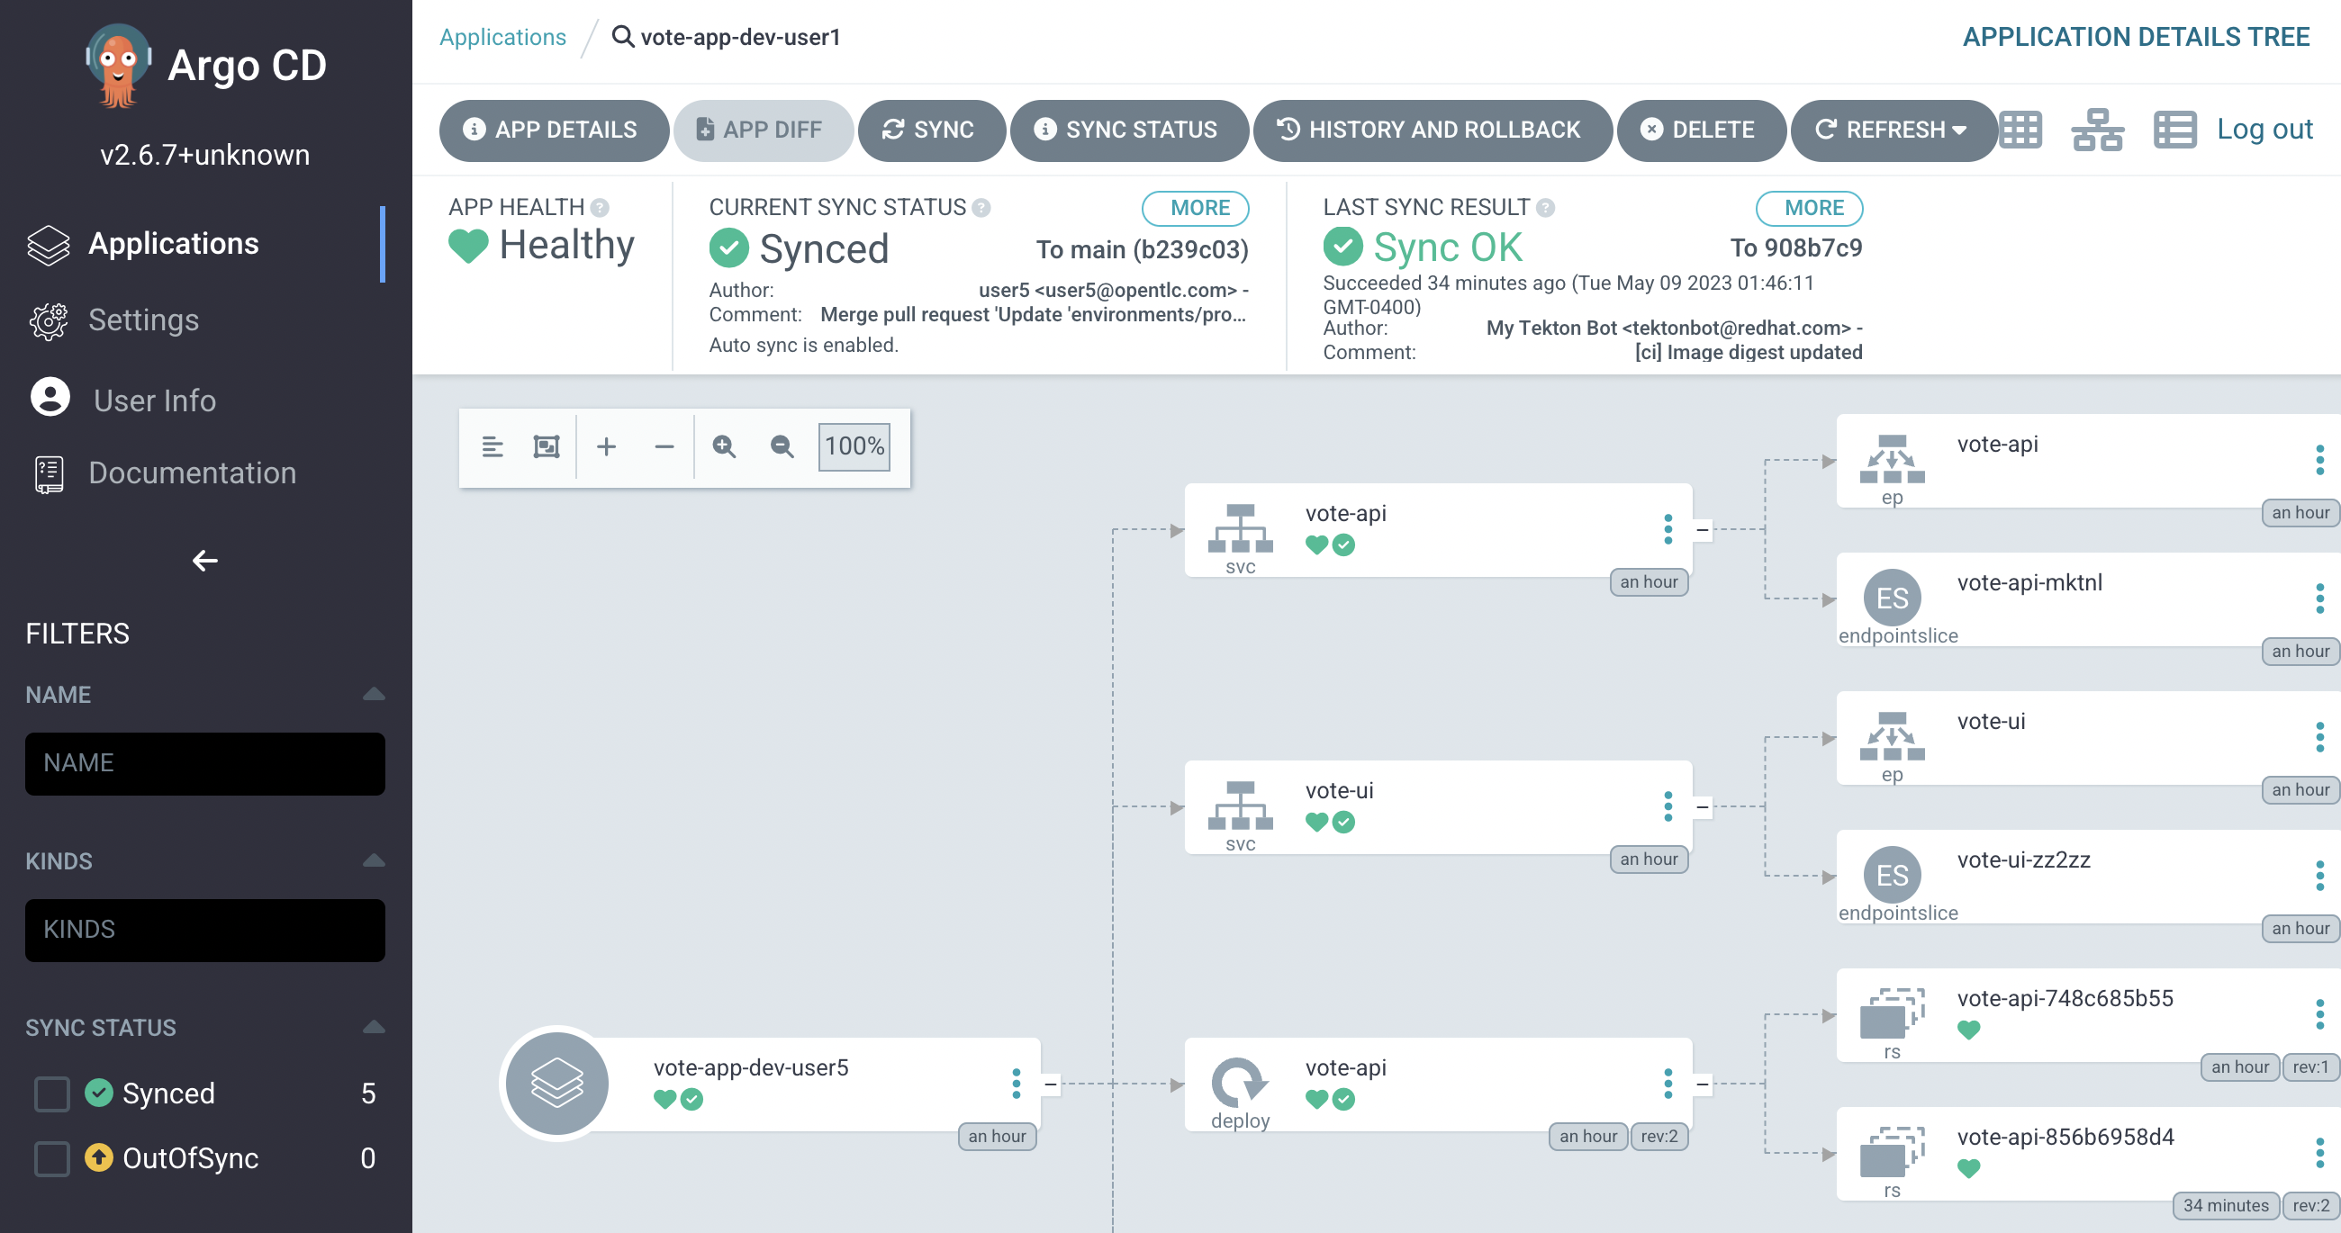Click the minus collapse icon in tree toolbar
Image resolution: width=2341 pixels, height=1233 pixels.
click(664, 446)
